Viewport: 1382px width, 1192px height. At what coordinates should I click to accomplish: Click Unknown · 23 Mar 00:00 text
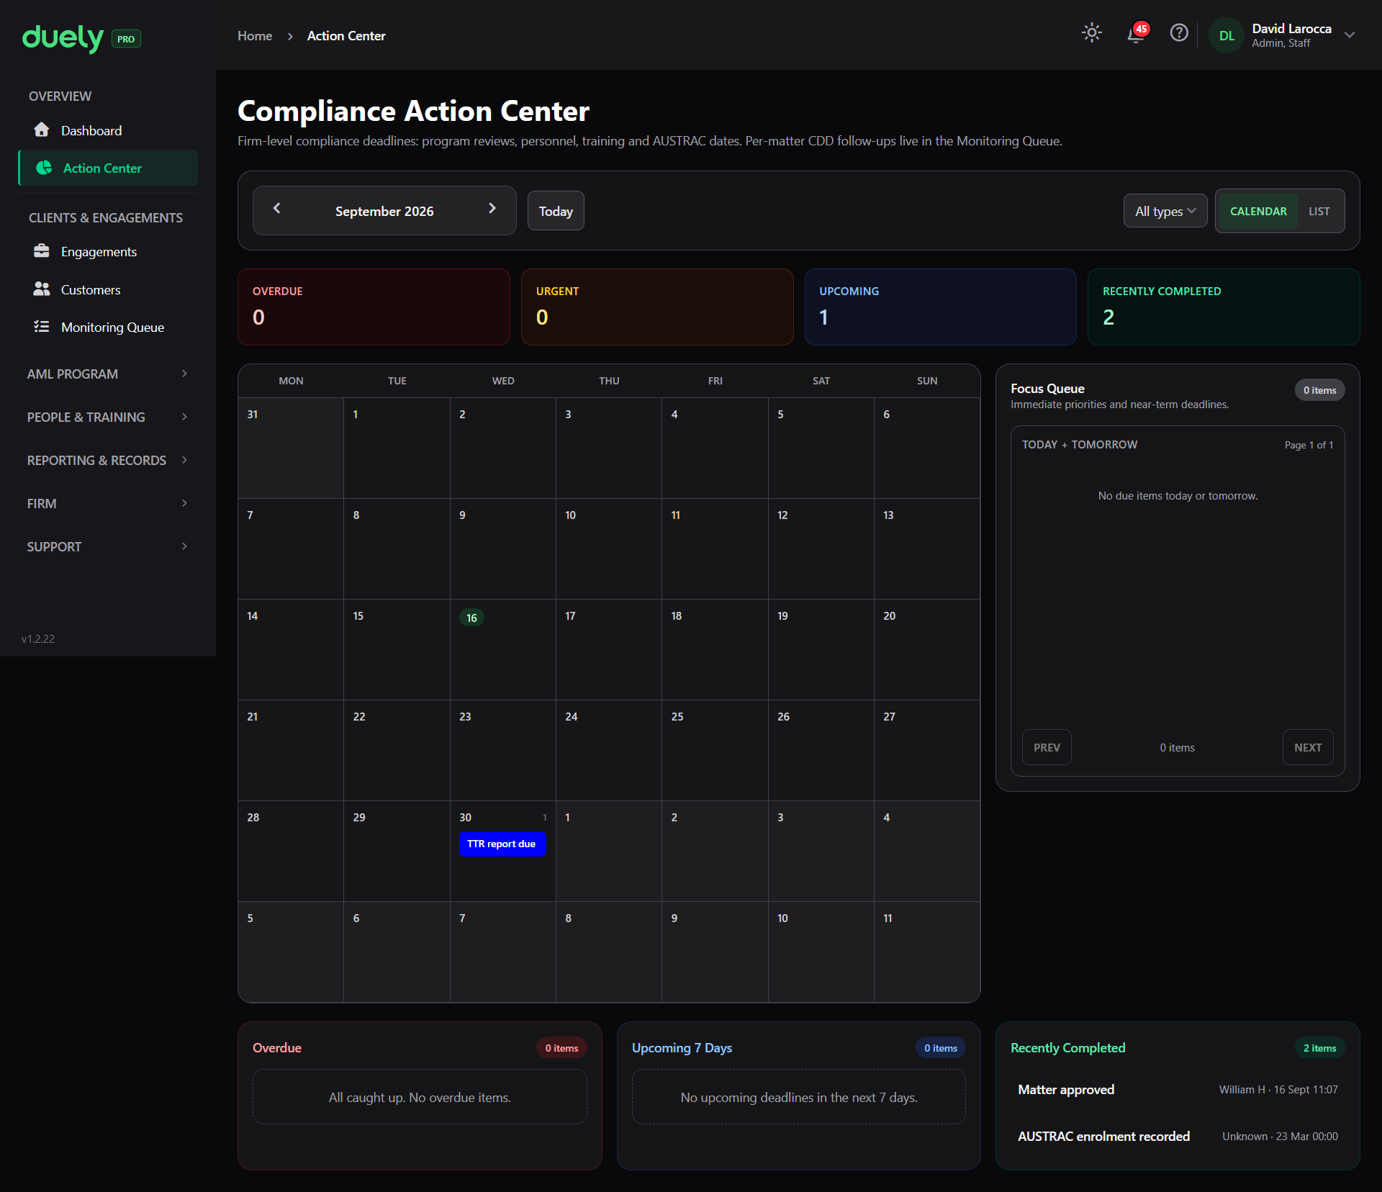[x=1280, y=1136]
